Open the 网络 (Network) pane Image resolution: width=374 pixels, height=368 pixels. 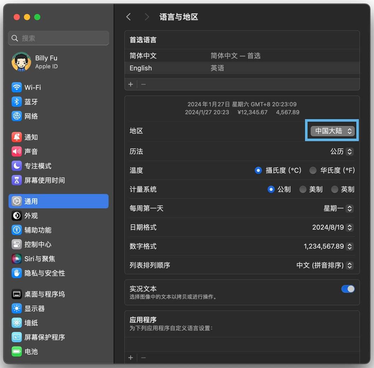click(31, 116)
